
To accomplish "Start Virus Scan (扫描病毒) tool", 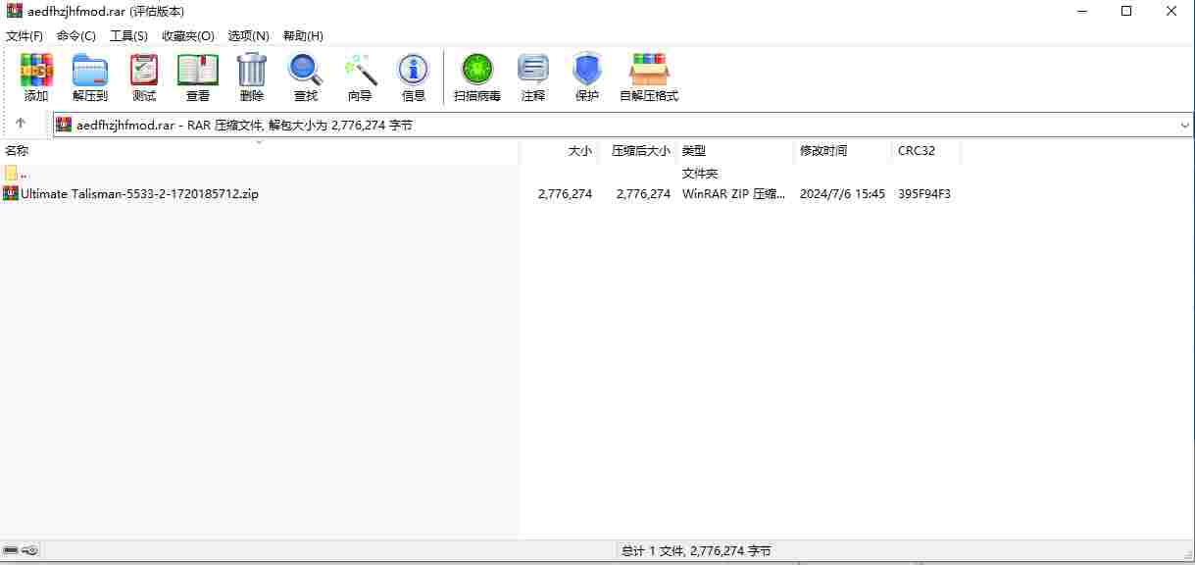I will (x=477, y=77).
